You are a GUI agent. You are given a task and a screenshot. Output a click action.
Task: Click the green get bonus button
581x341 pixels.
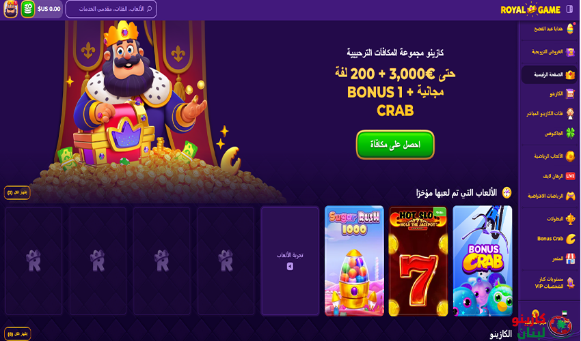click(x=395, y=145)
